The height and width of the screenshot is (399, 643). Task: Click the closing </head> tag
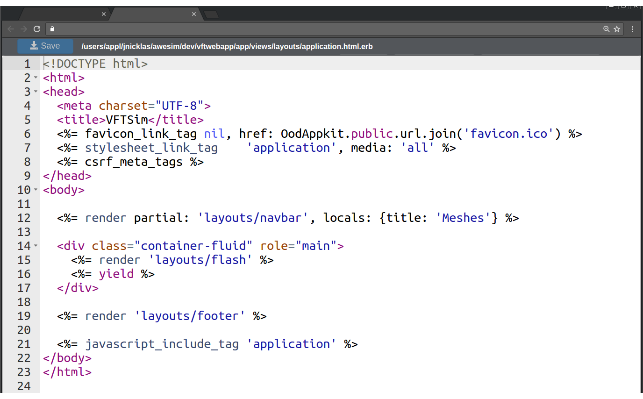67,176
